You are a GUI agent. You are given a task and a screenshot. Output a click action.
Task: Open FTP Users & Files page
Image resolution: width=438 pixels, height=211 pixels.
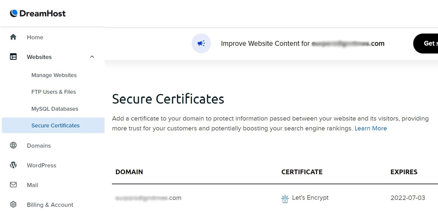[54, 92]
